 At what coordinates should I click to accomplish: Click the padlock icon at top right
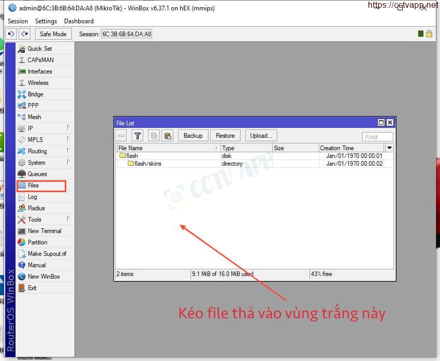429,34
